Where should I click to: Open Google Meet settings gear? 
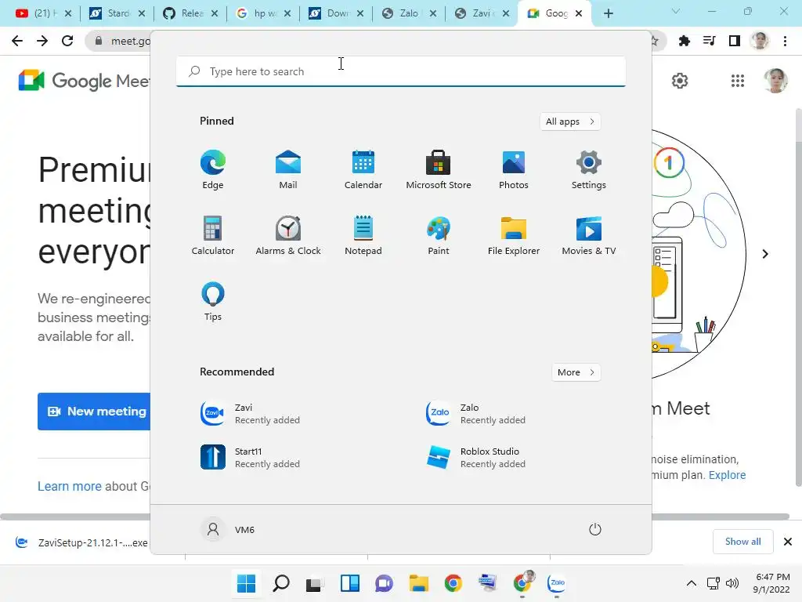click(x=680, y=81)
